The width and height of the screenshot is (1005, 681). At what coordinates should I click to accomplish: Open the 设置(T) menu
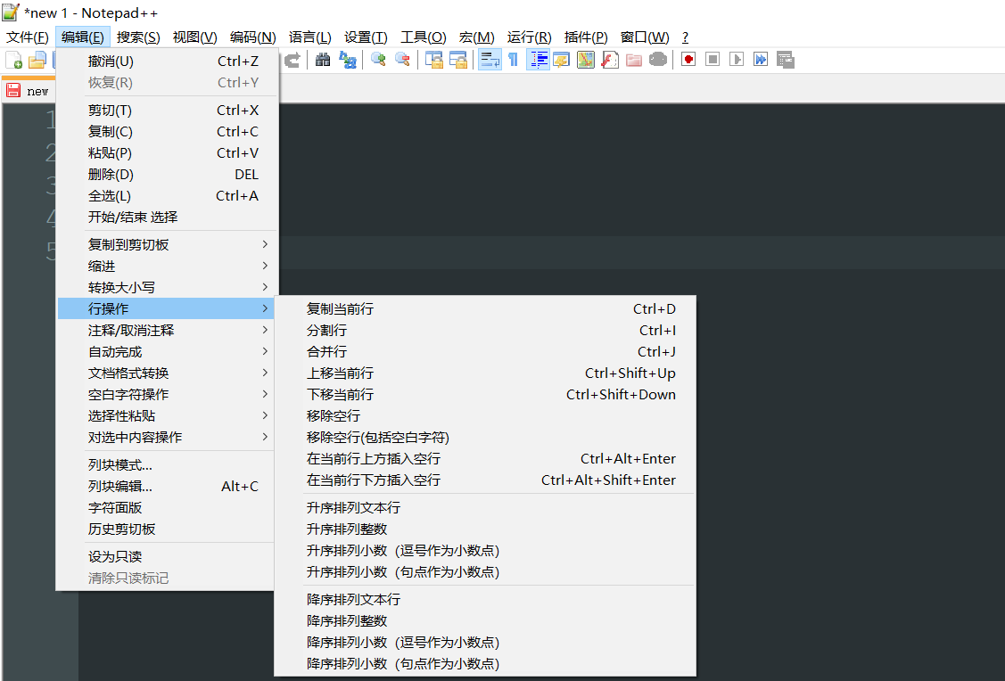(x=366, y=37)
